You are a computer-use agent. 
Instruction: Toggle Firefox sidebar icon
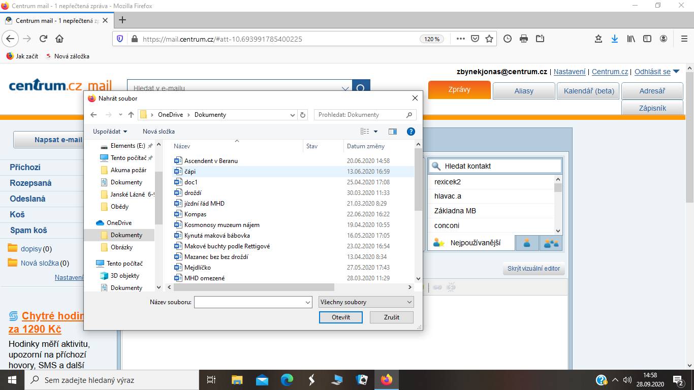point(647,39)
